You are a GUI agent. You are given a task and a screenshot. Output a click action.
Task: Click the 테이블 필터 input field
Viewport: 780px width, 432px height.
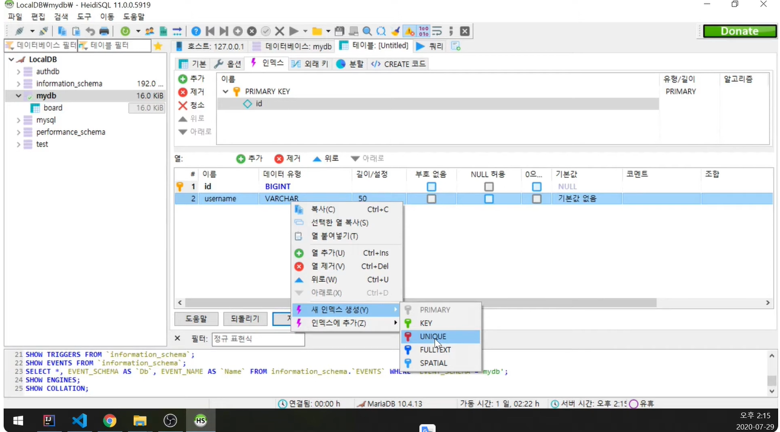(114, 45)
